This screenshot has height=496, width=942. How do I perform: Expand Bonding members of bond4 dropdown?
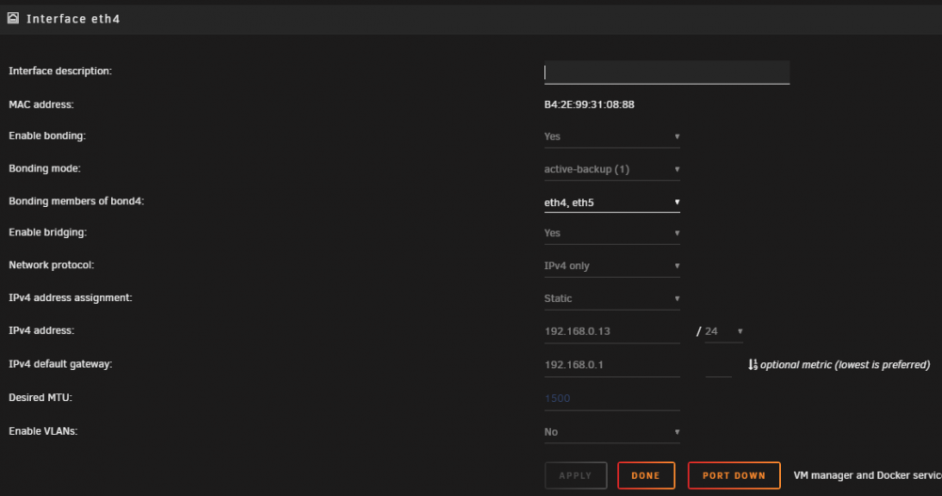point(611,202)
